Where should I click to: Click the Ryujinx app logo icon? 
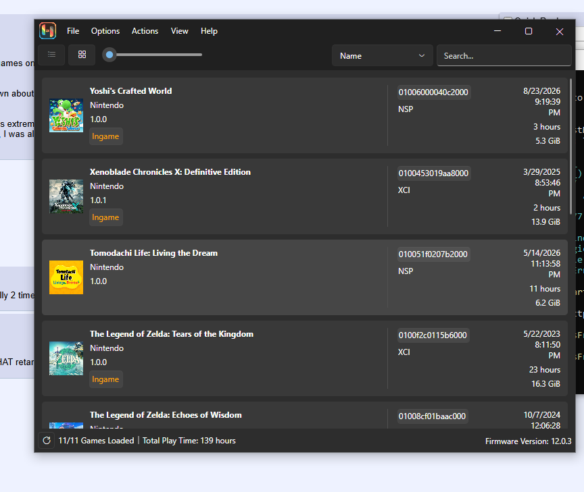(x=48, y=30)
